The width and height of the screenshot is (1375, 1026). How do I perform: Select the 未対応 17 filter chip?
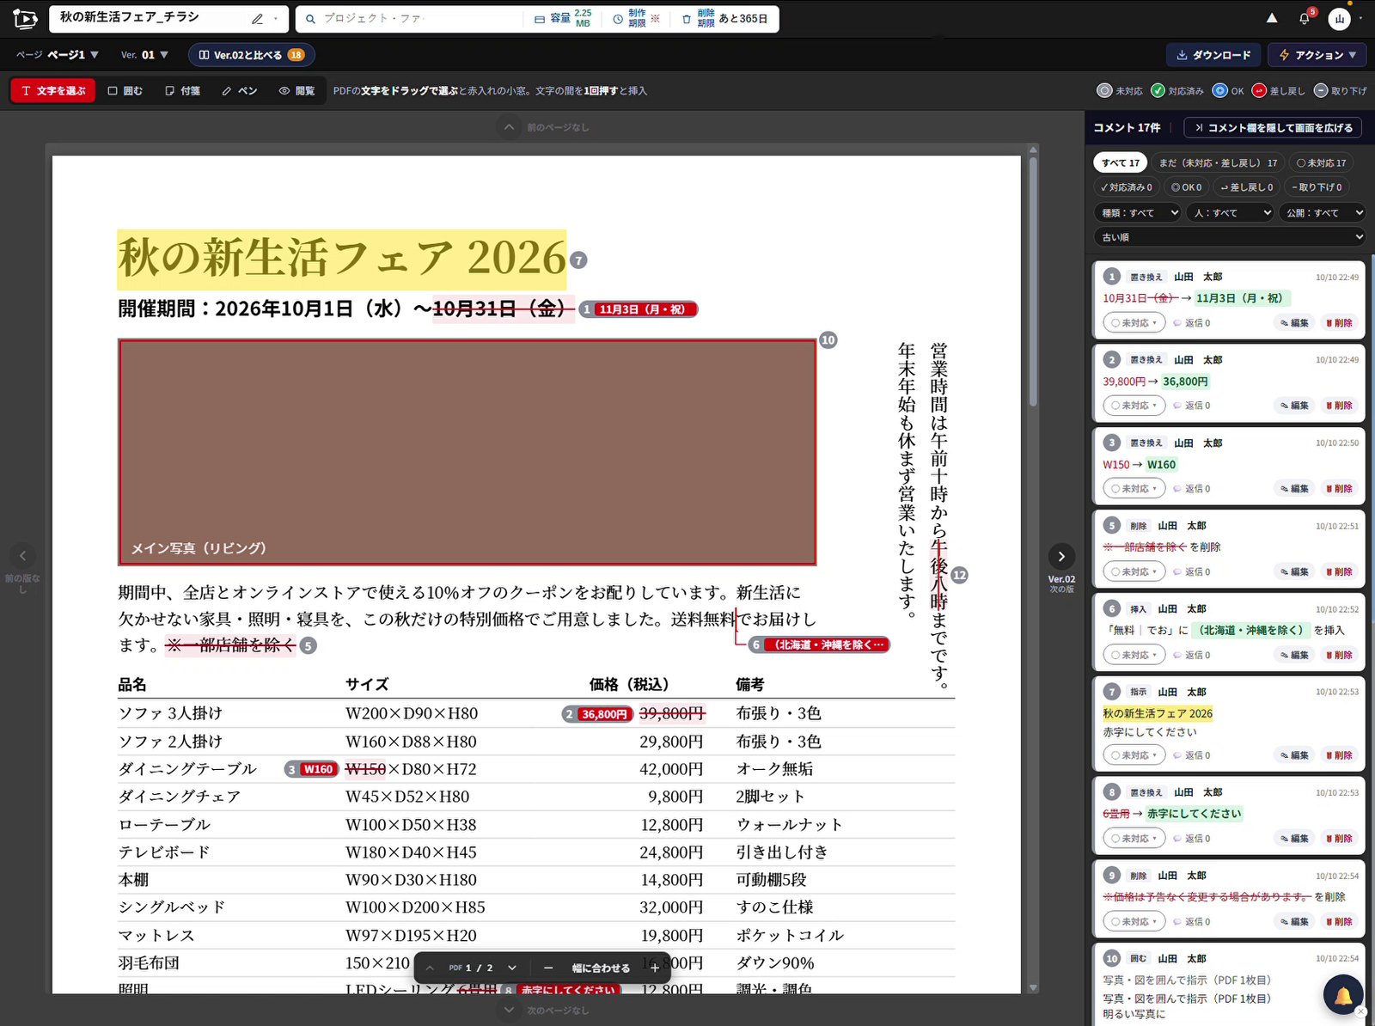click(x=1322, y=162)
